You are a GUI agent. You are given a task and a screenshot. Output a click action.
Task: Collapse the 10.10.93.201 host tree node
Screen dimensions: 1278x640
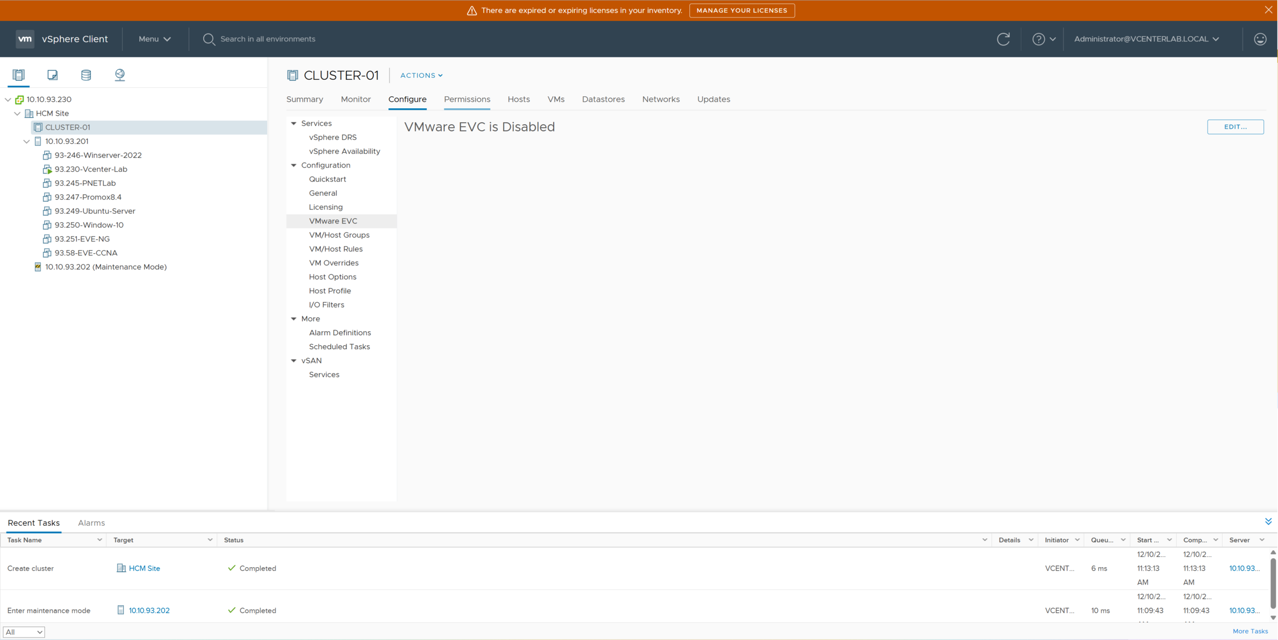click(x=27, y=141)
